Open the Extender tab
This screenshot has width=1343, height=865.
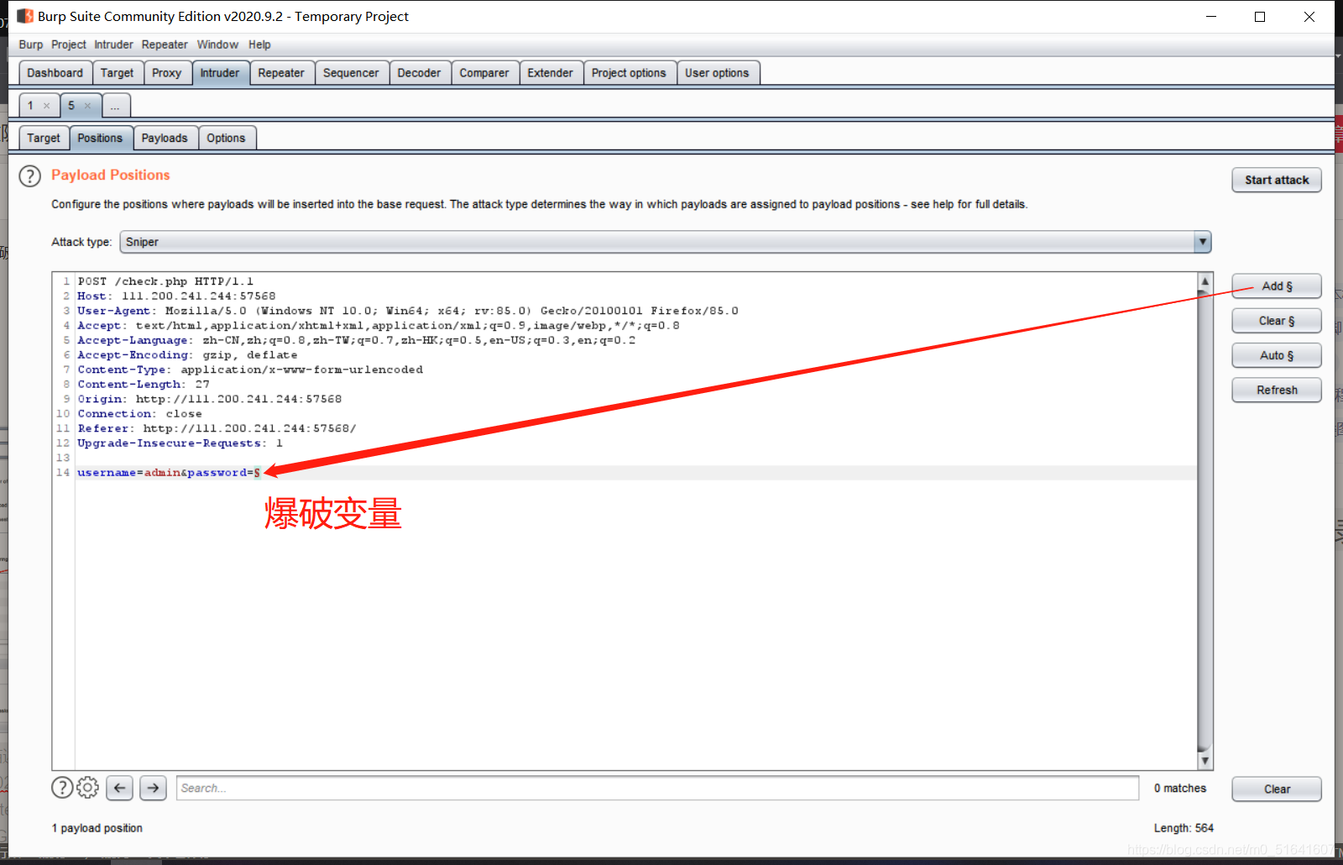point(551,73)
